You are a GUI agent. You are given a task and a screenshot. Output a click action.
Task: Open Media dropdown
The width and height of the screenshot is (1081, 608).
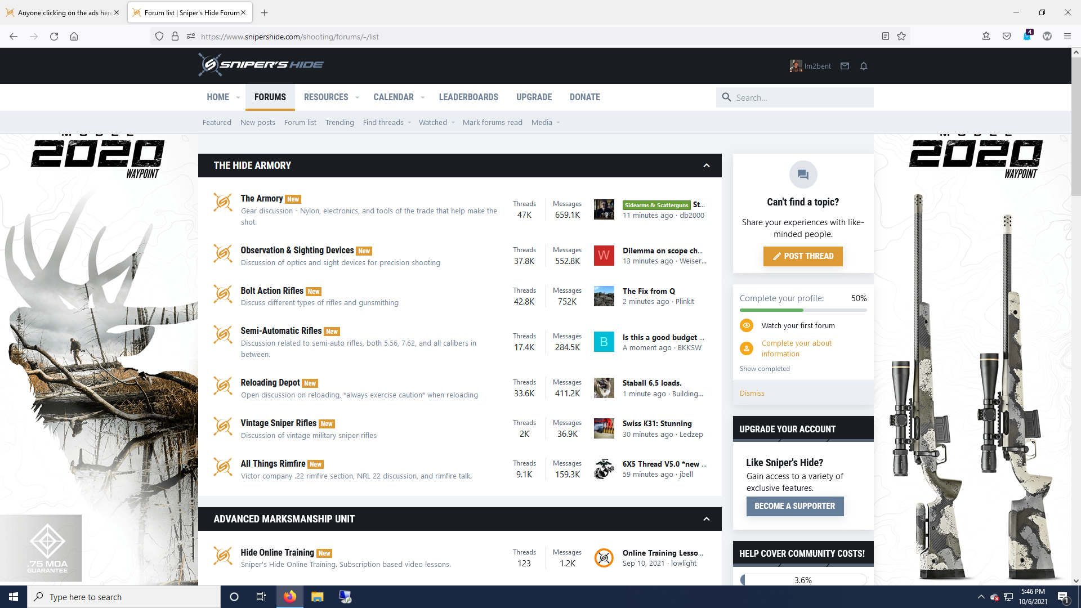click(x=546, y=122)
